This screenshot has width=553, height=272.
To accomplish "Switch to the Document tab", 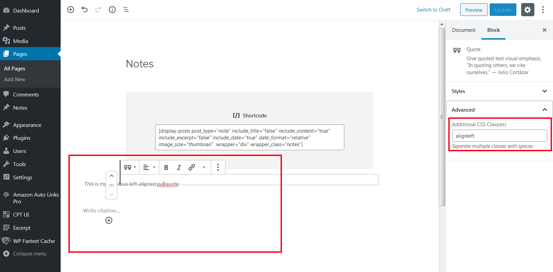I will click(x=464, y=30).
